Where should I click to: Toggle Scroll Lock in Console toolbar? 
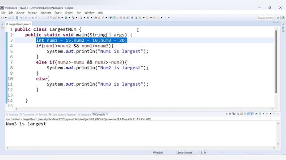coord(241,114)
